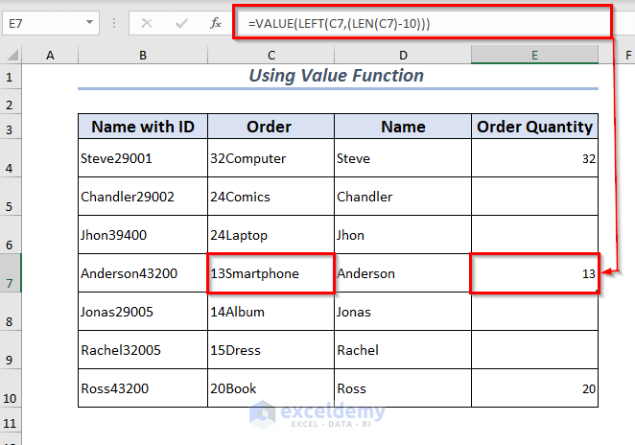
Task: Select row 2 header
Action: [11, 102]
